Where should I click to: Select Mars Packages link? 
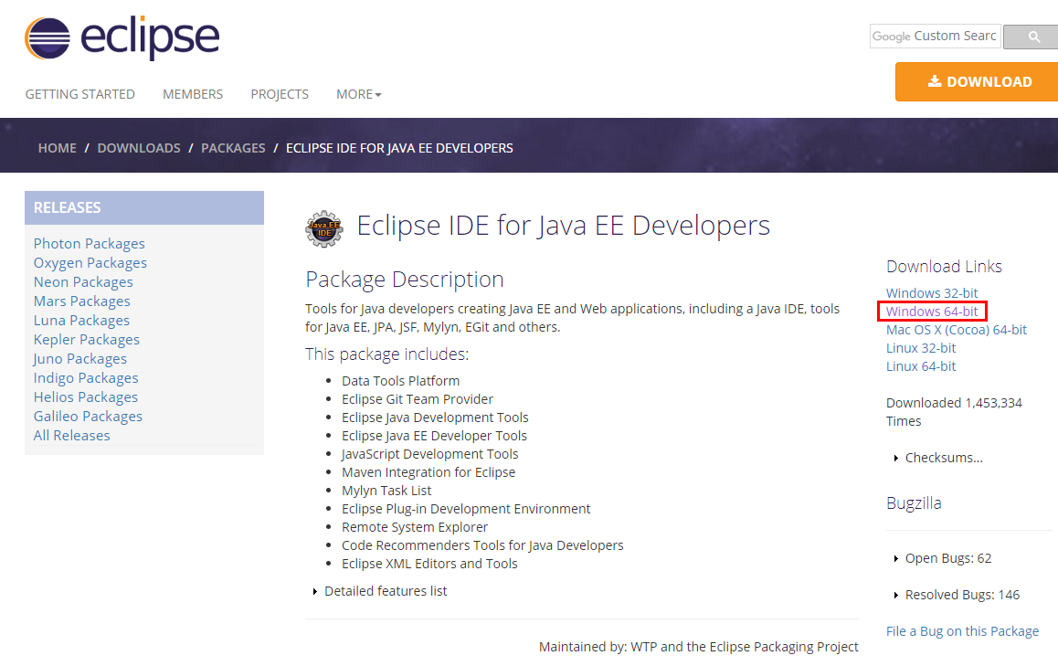click(82, 301)
